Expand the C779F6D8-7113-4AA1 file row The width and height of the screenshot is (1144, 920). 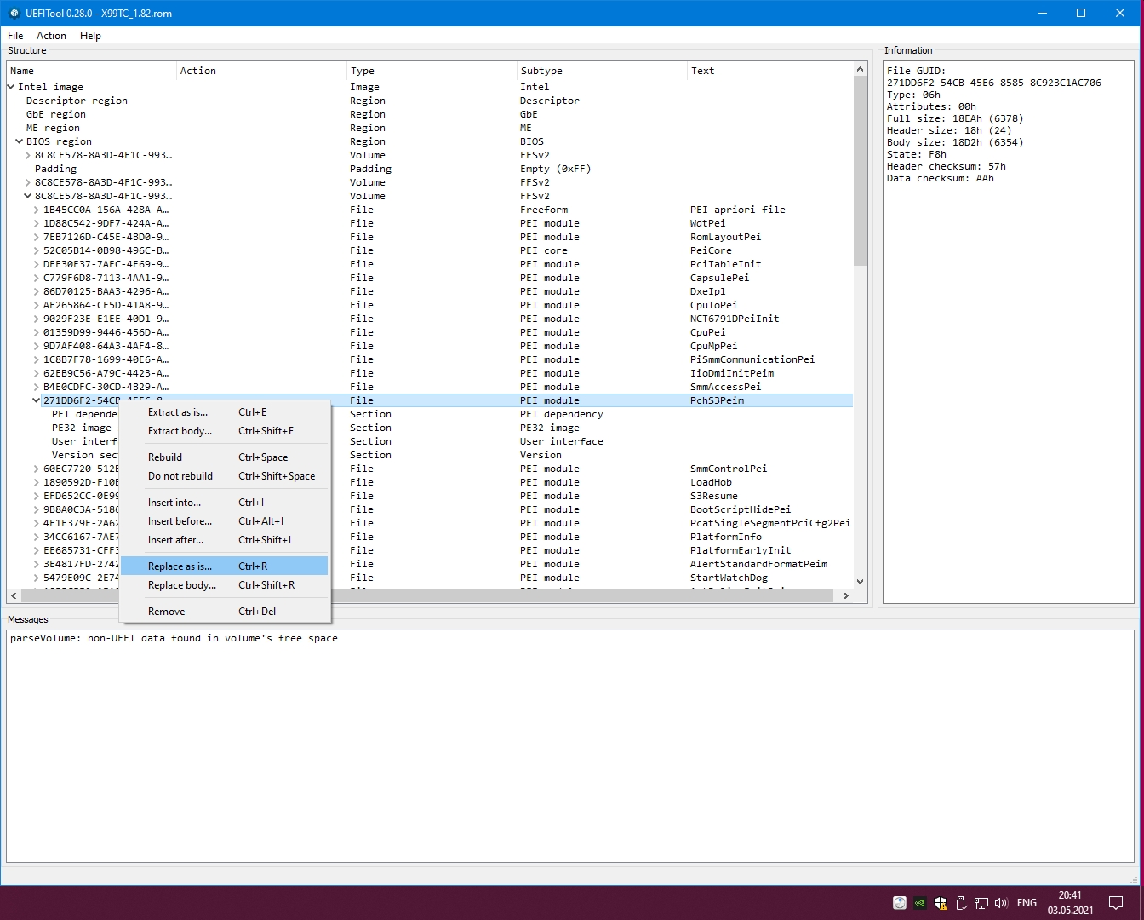[x=37, y=278]
